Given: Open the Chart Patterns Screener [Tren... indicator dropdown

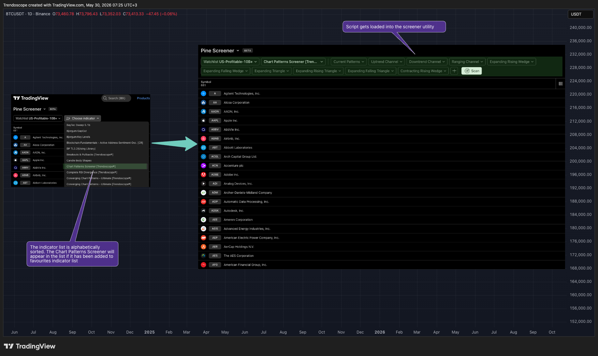Looking at the screenshot, I should pos(293,62).
